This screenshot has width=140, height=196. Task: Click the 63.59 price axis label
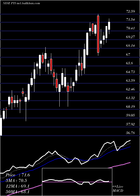(x=130, y=81)
